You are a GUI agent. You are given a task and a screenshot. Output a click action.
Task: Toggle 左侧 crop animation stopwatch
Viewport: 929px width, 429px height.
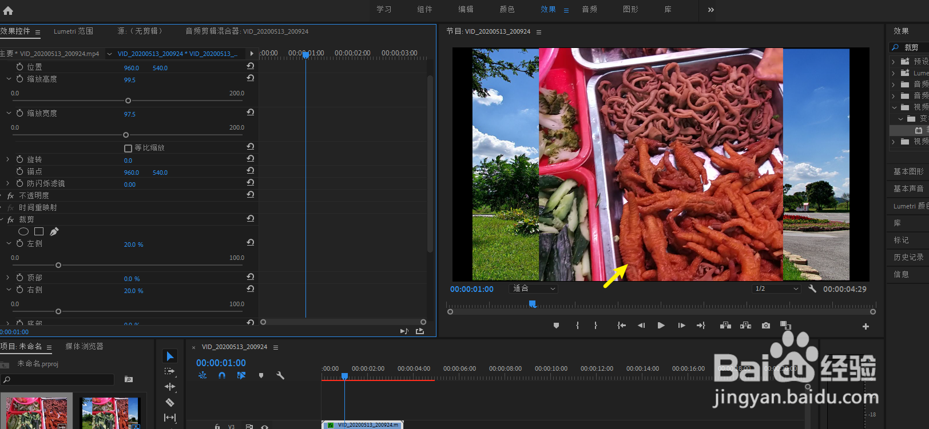click(19, 243)
